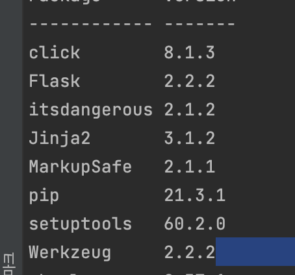
Task: Click the click version 8.1.3
Action: (190, 53)
